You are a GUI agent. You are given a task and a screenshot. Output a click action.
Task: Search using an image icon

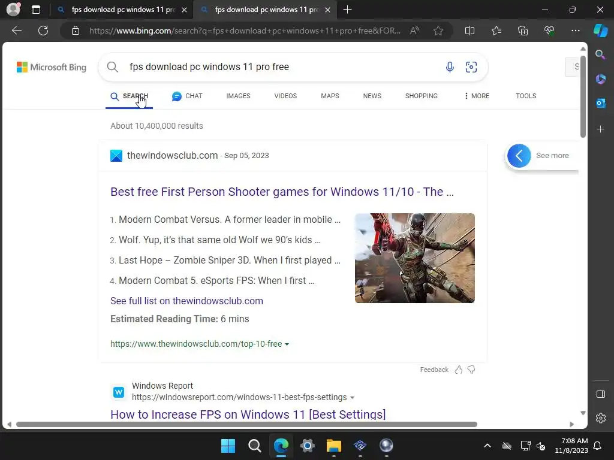coord(471,67)
